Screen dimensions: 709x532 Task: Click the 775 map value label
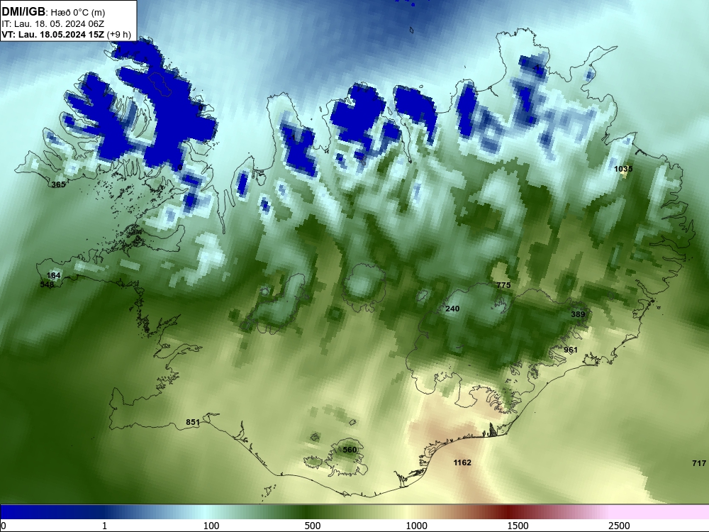click(x=503, y=285)
